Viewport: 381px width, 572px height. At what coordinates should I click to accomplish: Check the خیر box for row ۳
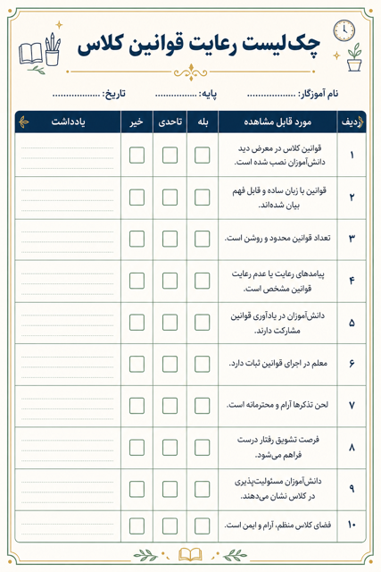click(137, 239)
